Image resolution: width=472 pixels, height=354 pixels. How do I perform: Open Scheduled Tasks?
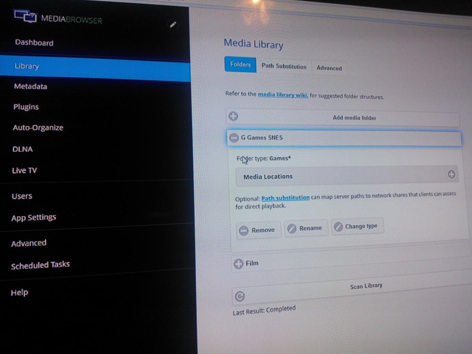click(x=40, y=265)
